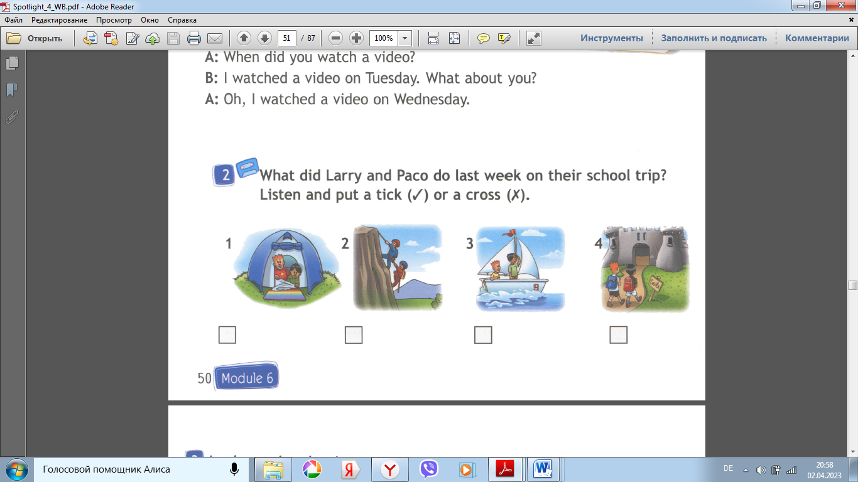Open Viber from the taskbar
Image resolution: width=858 pixels, height=482 pixels.
pos(428,469)
